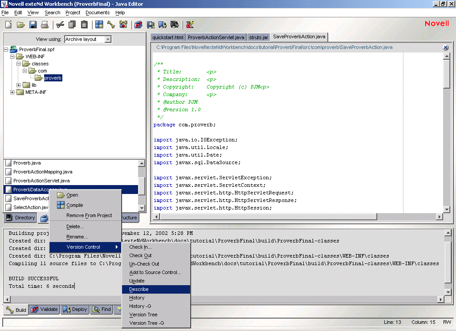456x331 pixels.
Task: Click the Deploy archive truck icon
Action: click(x=163, y=25)
